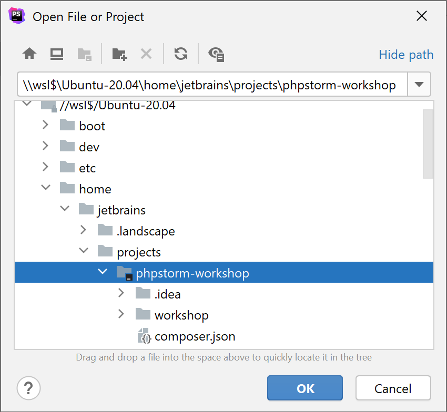This screenshot has height=412, width=447.
Task: Dismiss the dialog with Cancel
Action: [x=393, y=388]
